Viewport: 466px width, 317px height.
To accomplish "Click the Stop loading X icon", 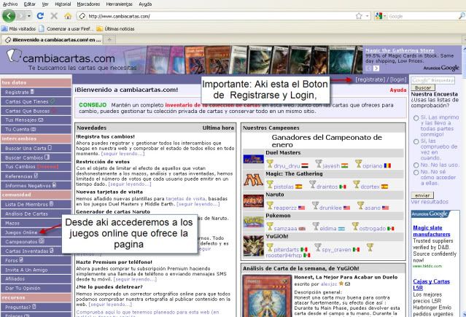I will click(x=54, y=16).
